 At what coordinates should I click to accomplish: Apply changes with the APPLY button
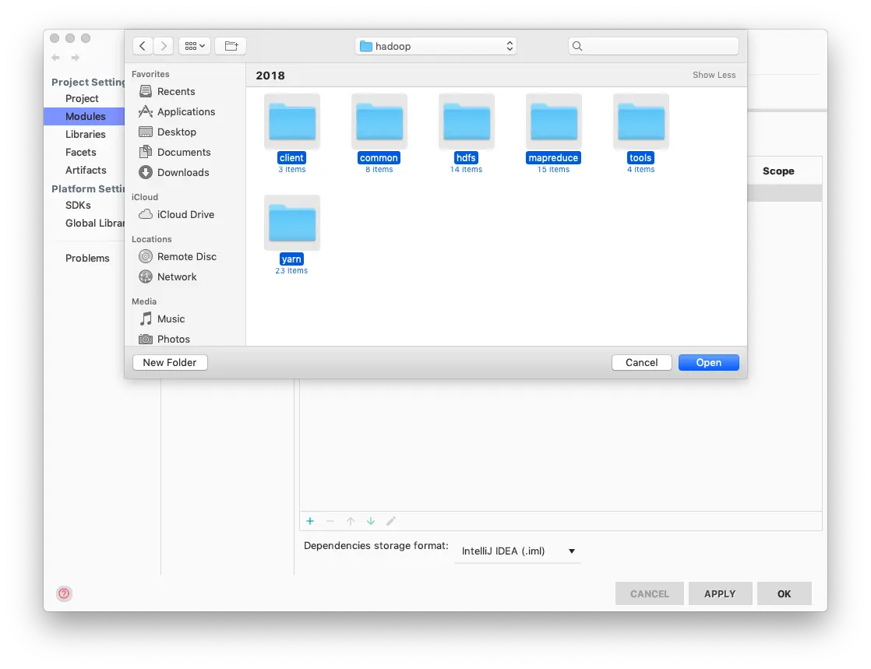tap(720, 593)
